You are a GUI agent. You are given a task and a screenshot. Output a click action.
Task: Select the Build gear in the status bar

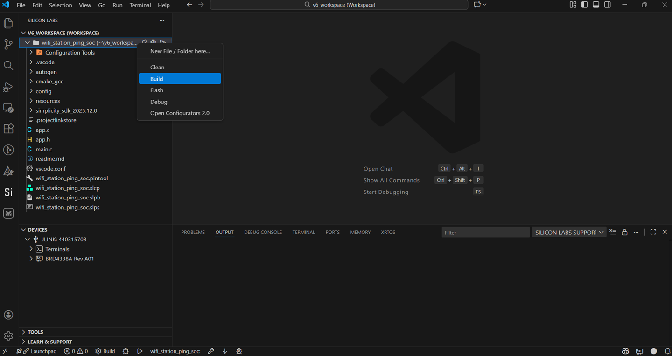click(105, 351)
